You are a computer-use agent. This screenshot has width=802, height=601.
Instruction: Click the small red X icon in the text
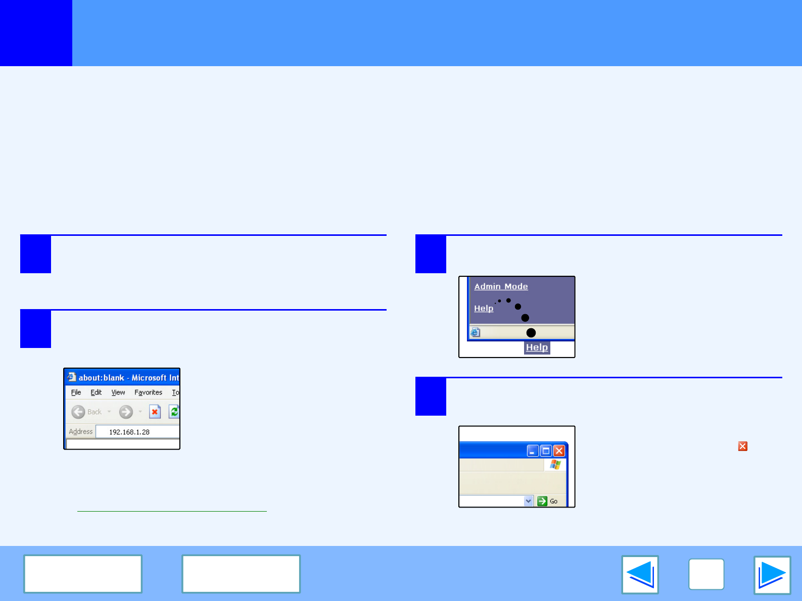[742, 446]
